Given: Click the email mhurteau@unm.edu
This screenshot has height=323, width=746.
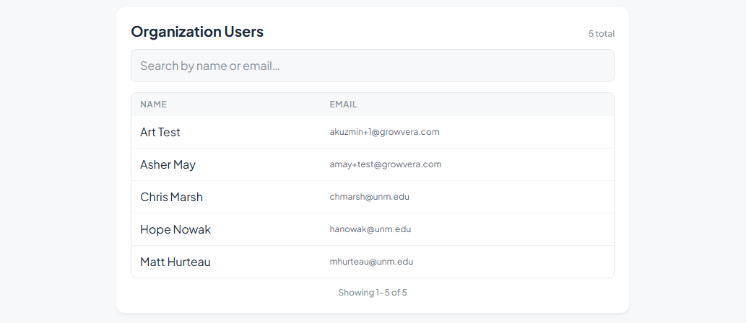Looking at the screenshot, I should 371,261.
